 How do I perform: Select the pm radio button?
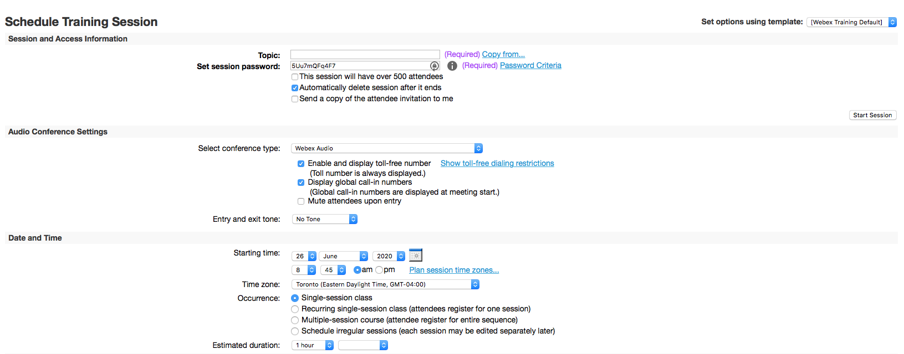click(x=379, y=270)
